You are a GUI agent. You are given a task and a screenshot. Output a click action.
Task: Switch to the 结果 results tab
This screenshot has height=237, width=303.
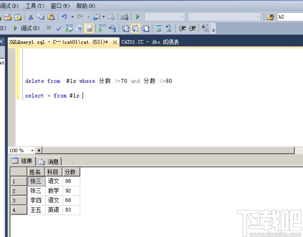click(x=23, y=161)
